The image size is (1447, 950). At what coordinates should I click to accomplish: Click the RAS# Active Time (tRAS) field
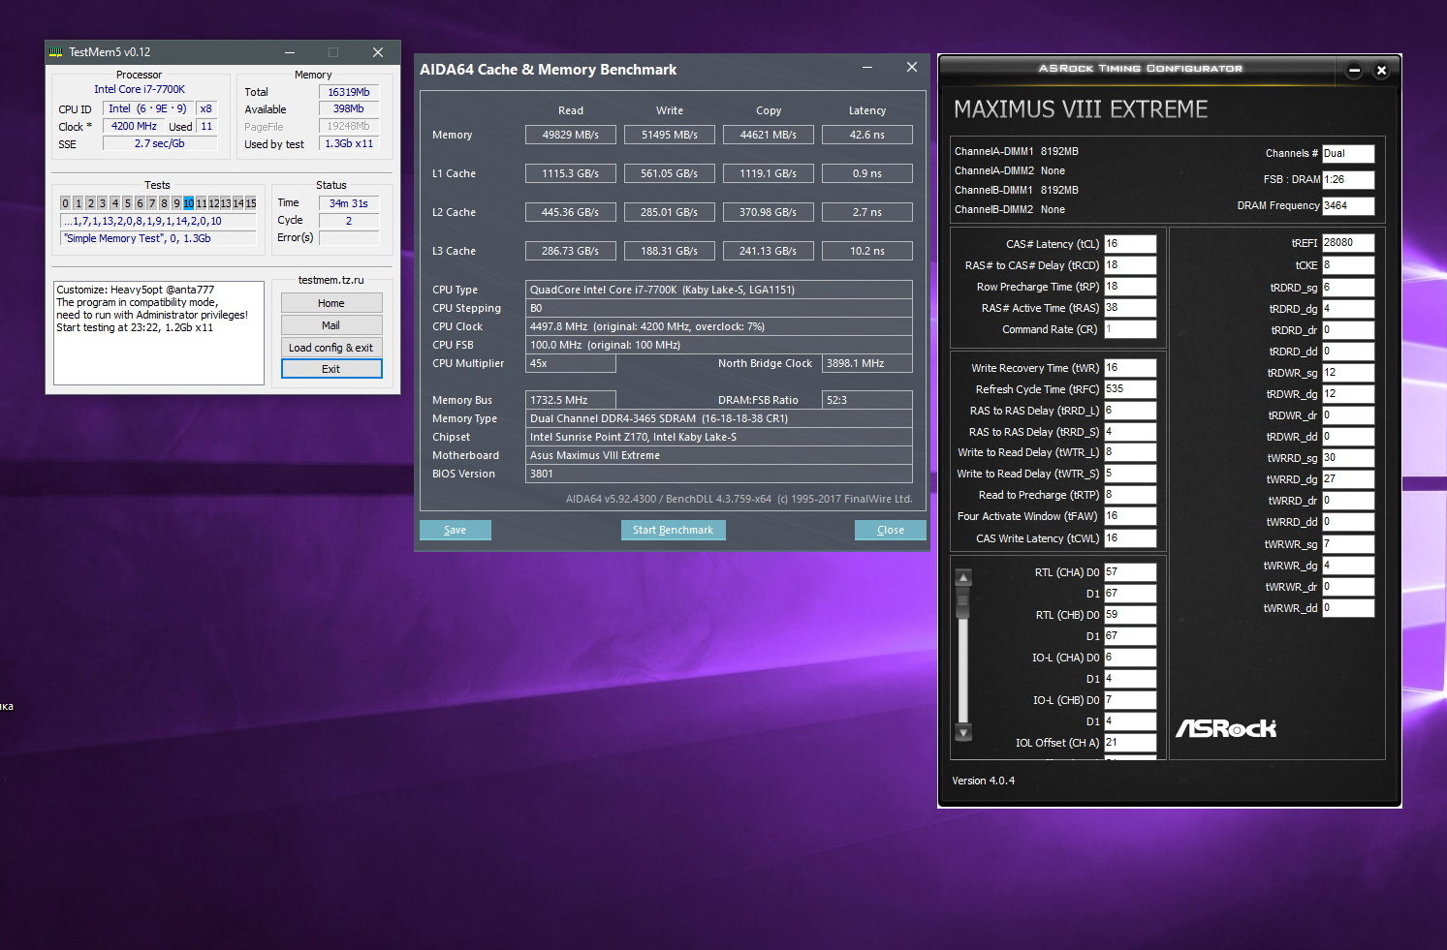[1130, 308]
